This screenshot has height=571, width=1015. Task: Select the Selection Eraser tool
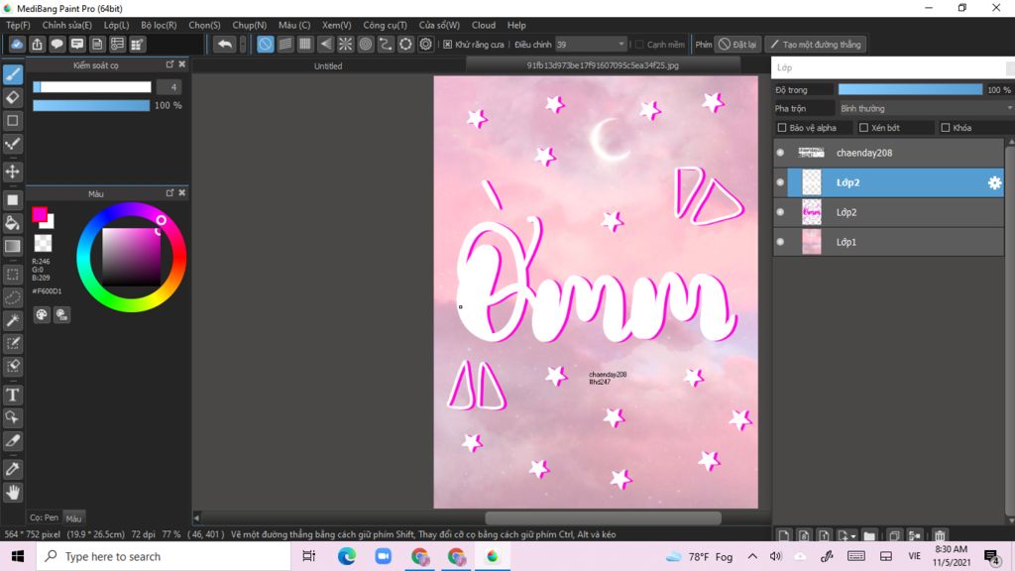(x=13, y=366)
